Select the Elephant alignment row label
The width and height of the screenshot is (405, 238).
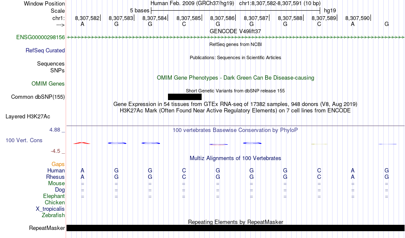click(x=54, y=196)
